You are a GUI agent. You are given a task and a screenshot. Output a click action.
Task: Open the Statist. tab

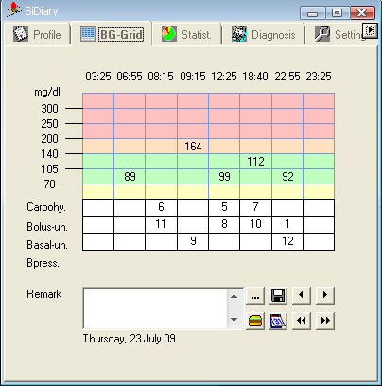tap(186, 34)
